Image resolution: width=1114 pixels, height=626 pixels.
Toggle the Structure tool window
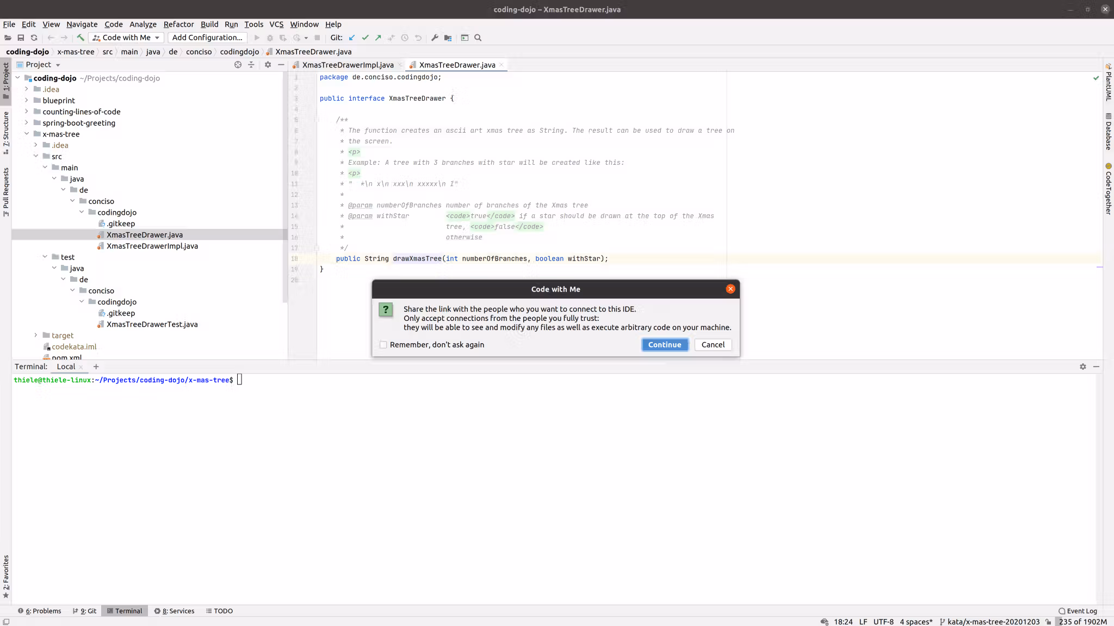6,132
